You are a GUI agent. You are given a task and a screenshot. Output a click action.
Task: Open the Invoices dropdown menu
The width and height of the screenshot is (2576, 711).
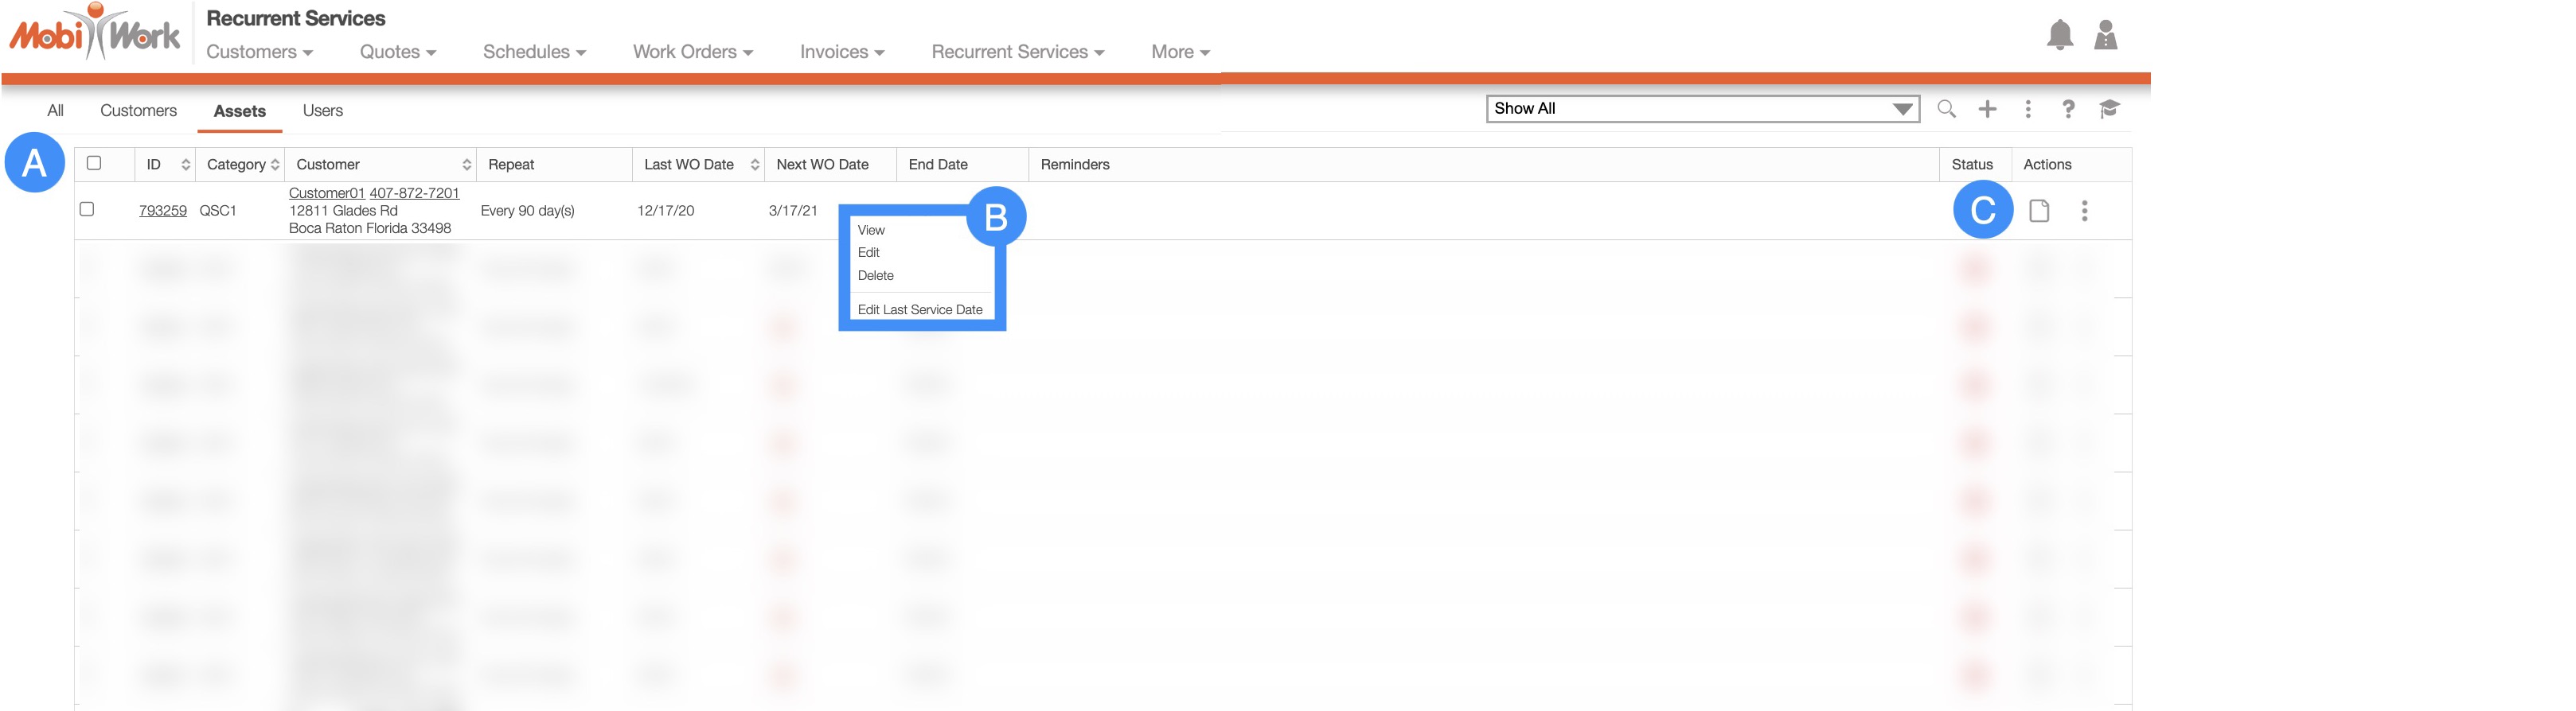point(841,52)
